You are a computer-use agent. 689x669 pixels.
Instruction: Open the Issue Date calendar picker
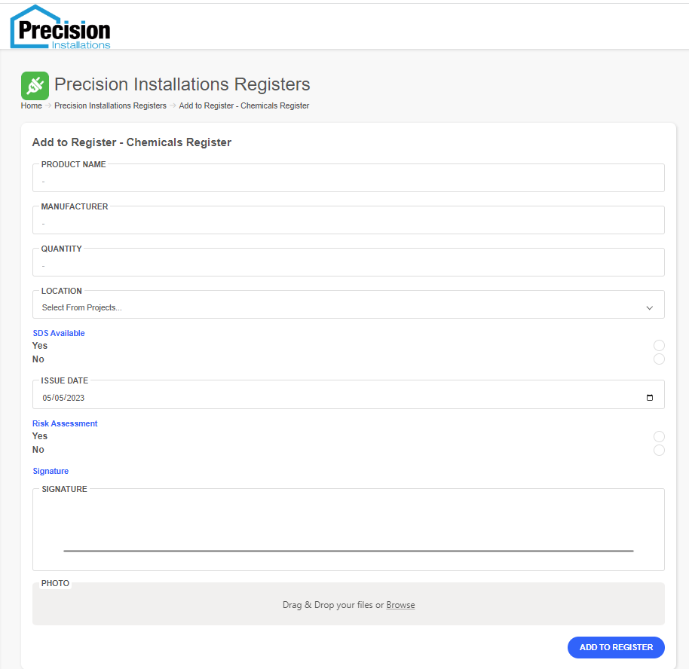(x=650, y=398)
